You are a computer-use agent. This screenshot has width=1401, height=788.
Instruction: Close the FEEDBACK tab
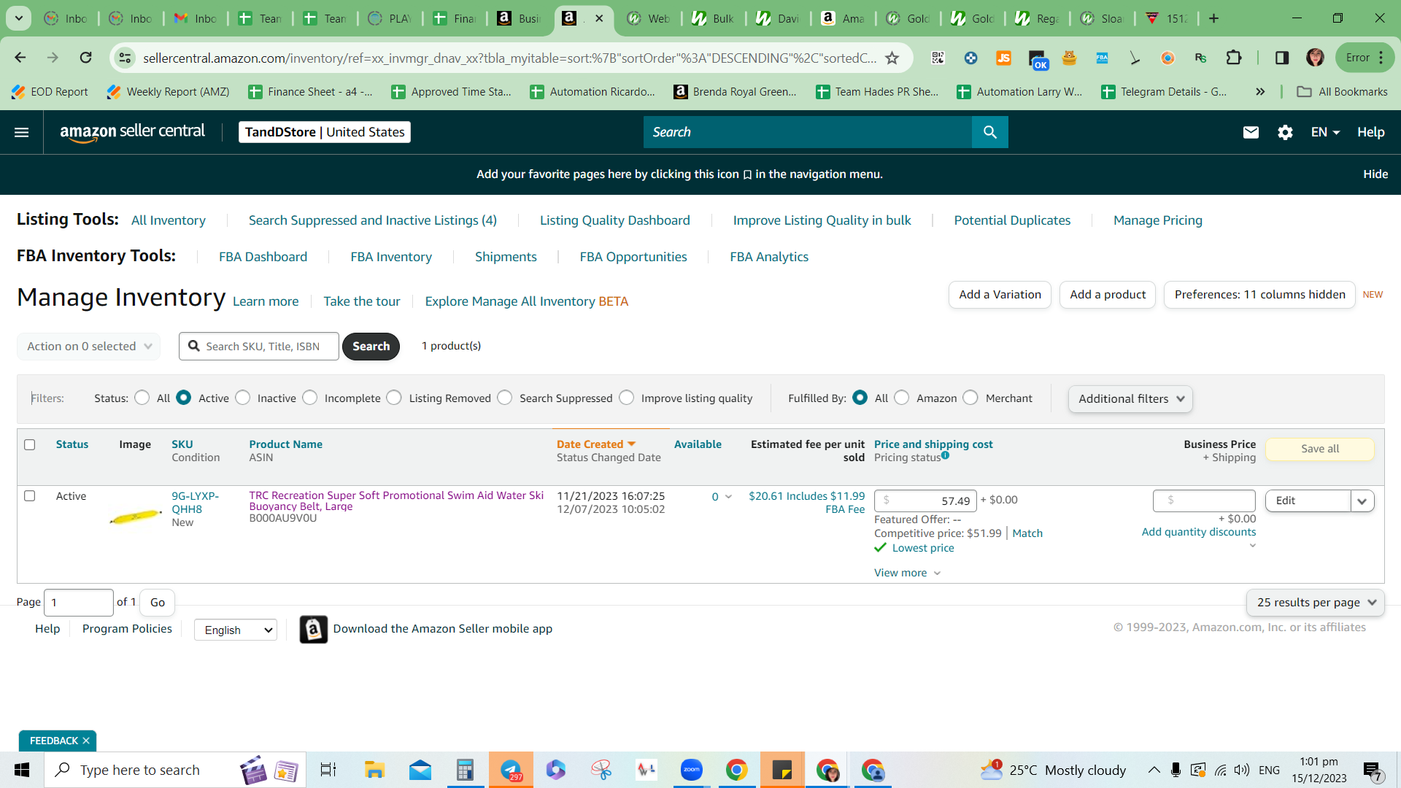coord(86,741)
